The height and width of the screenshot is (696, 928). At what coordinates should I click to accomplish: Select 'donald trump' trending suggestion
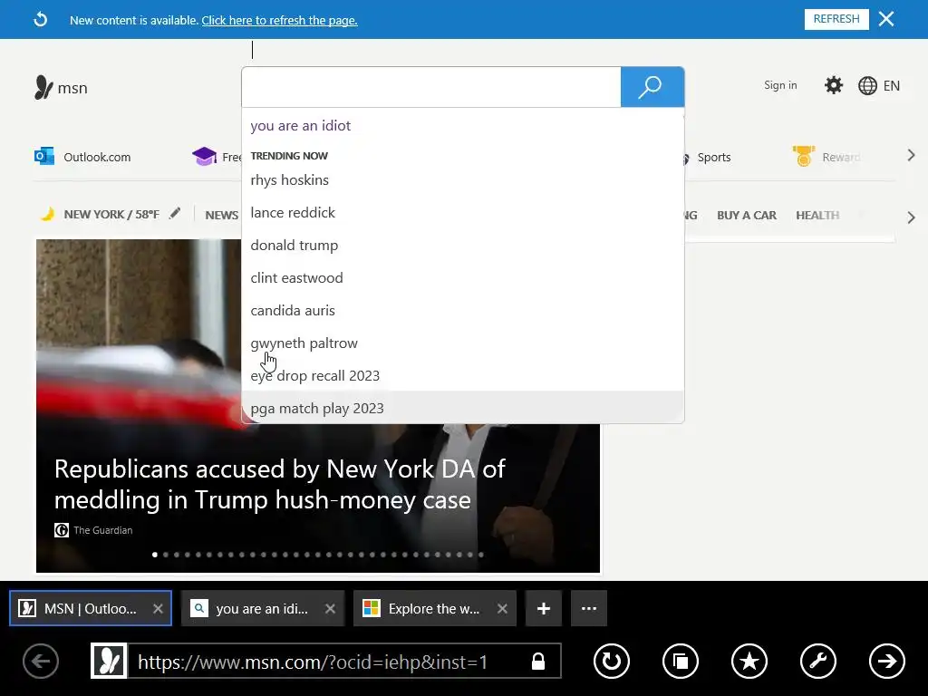[463, 245]
